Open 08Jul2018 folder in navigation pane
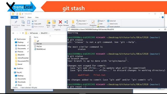Image resolution: width=167 pixels, height=94 pixels. 21,55
